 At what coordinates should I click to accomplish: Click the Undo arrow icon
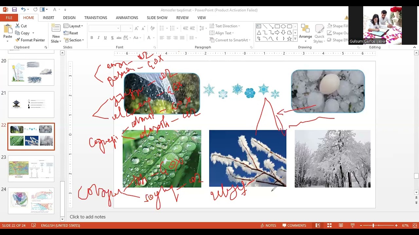[x=23, y=10]
